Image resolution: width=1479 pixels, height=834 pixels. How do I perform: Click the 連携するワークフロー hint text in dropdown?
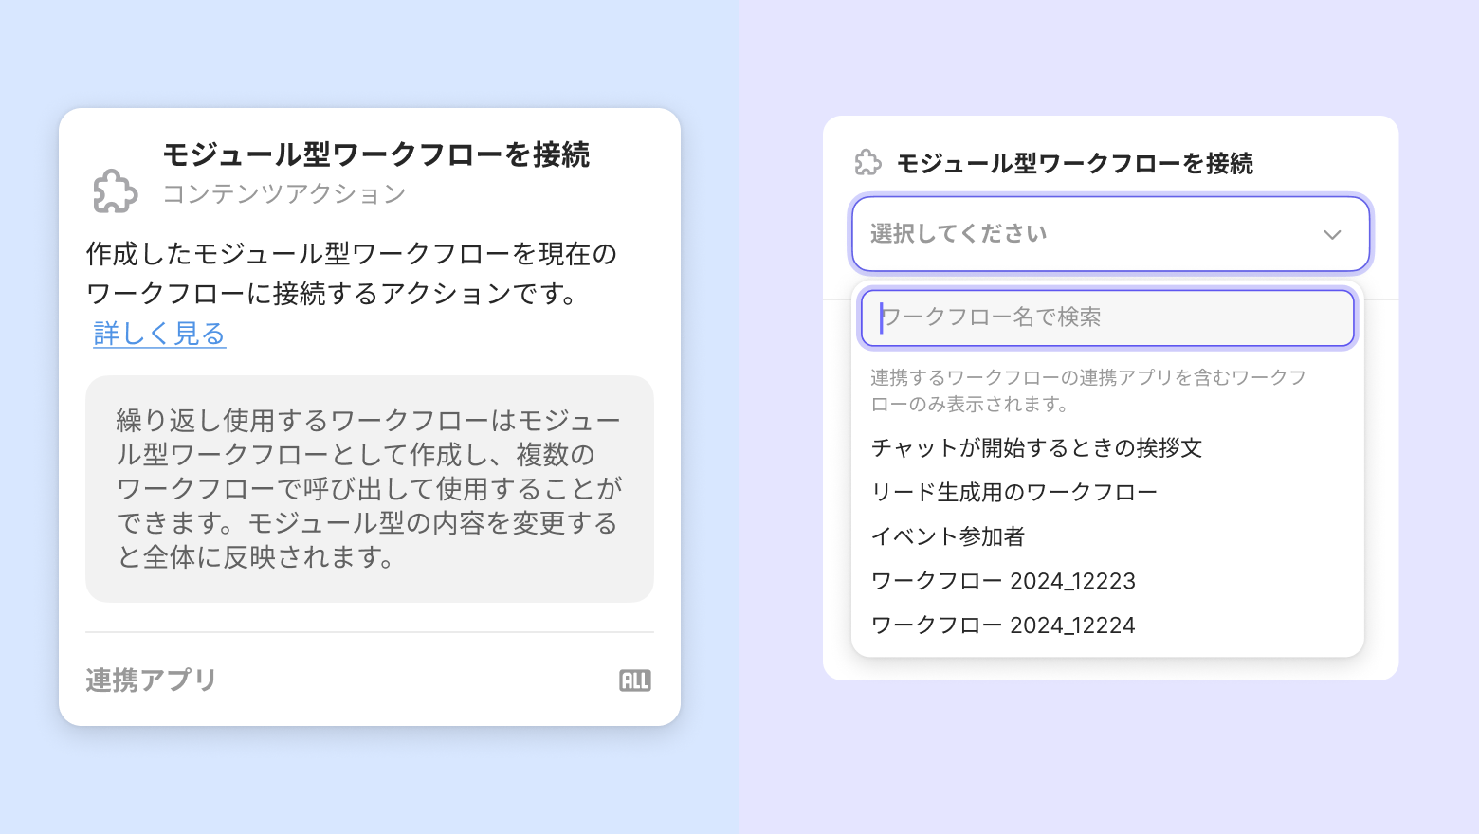coord(1088,390)
